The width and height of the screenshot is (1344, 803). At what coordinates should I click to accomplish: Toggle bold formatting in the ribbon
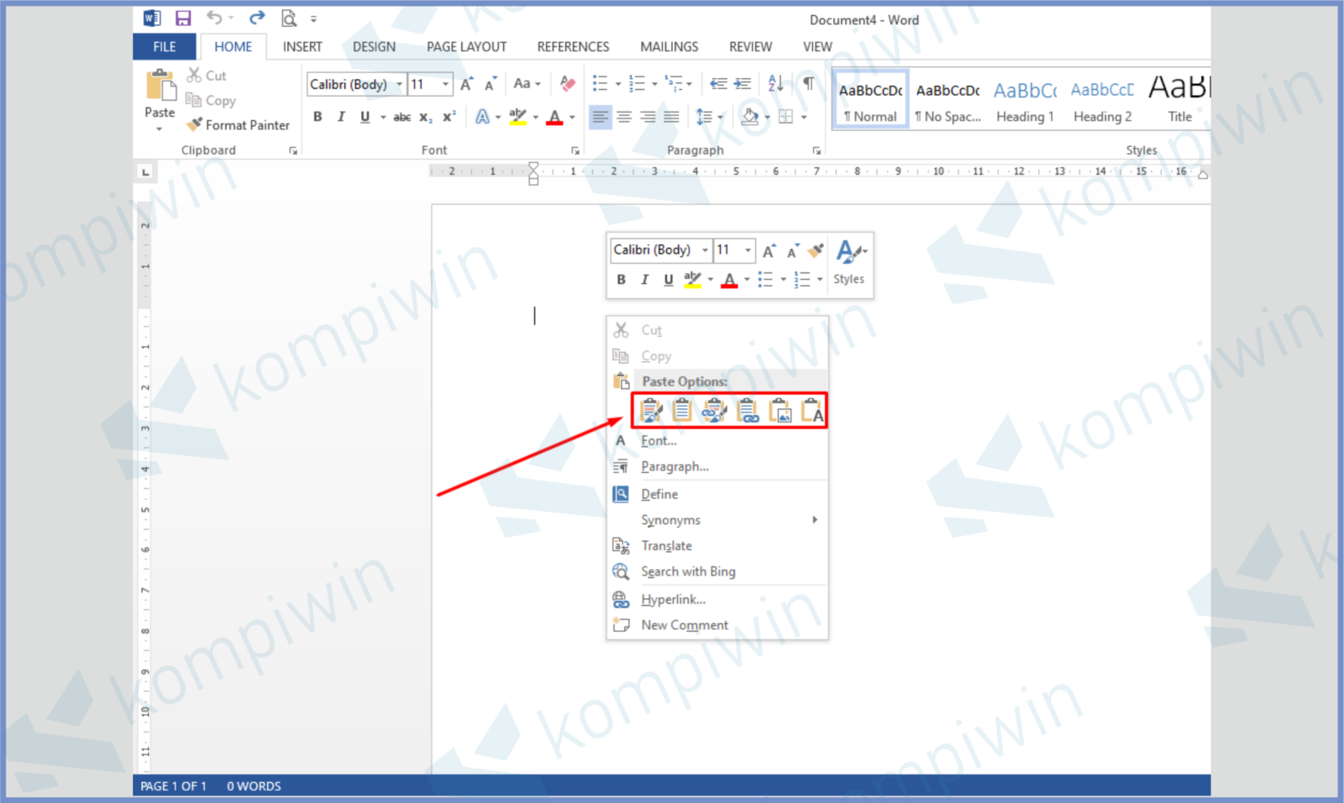click(x=318, y=117)
